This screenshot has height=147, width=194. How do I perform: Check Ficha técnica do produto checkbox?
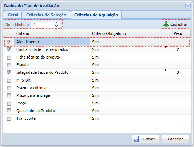(9, 57)
